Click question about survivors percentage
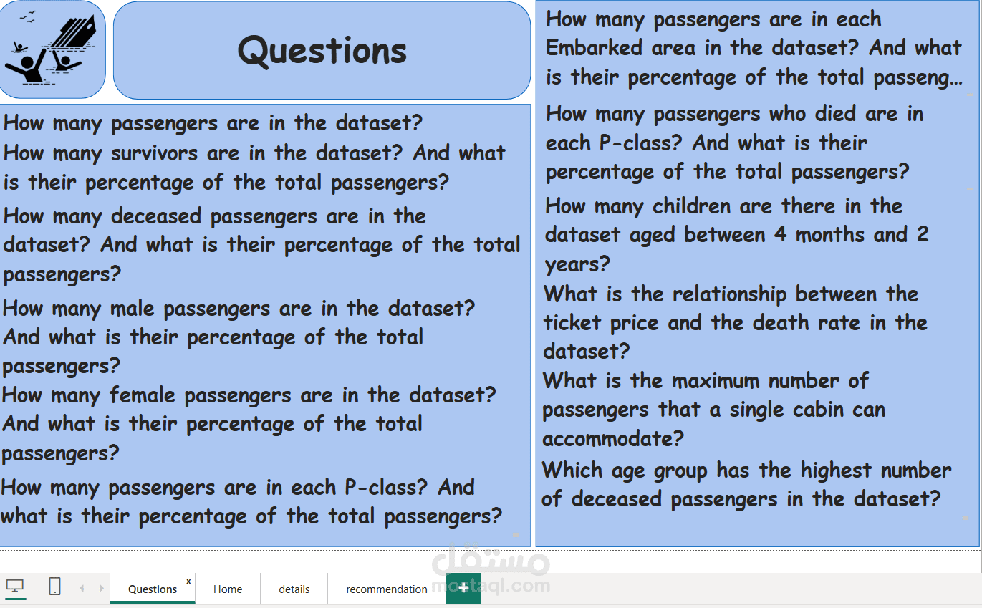982x608 pixels. 254,167
